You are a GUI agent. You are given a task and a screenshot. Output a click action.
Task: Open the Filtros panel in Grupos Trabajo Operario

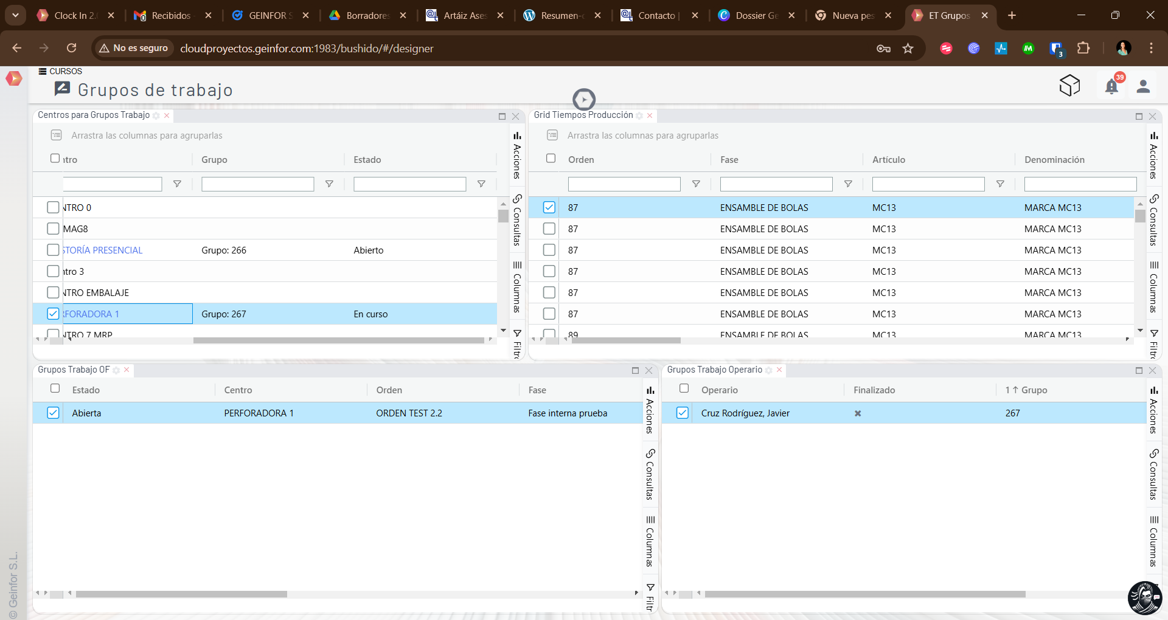point(1155,596)
